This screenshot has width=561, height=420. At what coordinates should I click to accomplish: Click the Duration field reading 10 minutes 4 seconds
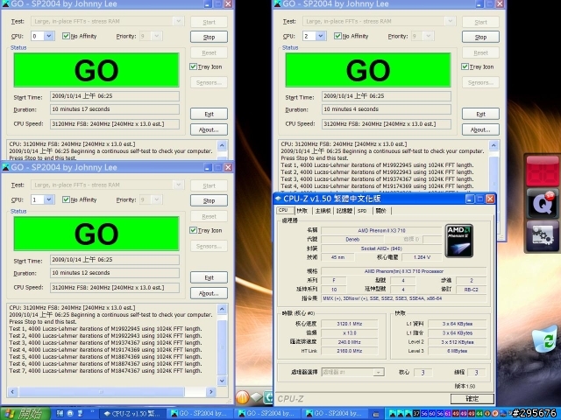point(387,109)
